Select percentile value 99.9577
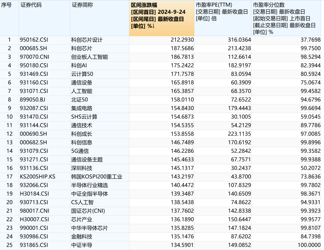 (310, 219)
